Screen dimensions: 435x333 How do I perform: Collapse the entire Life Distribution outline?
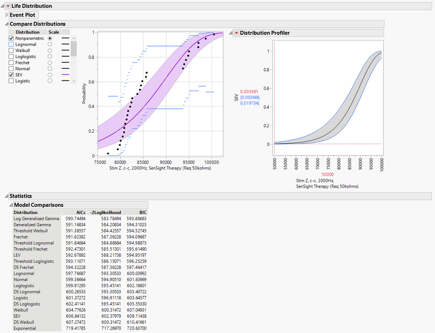tap(2, 6)
